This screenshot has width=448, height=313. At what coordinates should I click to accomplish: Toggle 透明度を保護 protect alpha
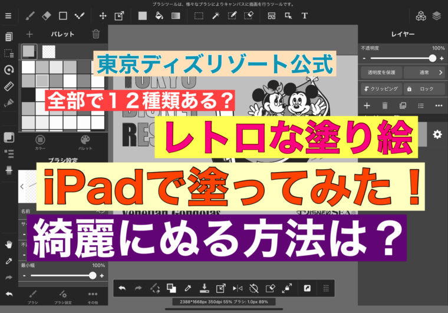381,73
